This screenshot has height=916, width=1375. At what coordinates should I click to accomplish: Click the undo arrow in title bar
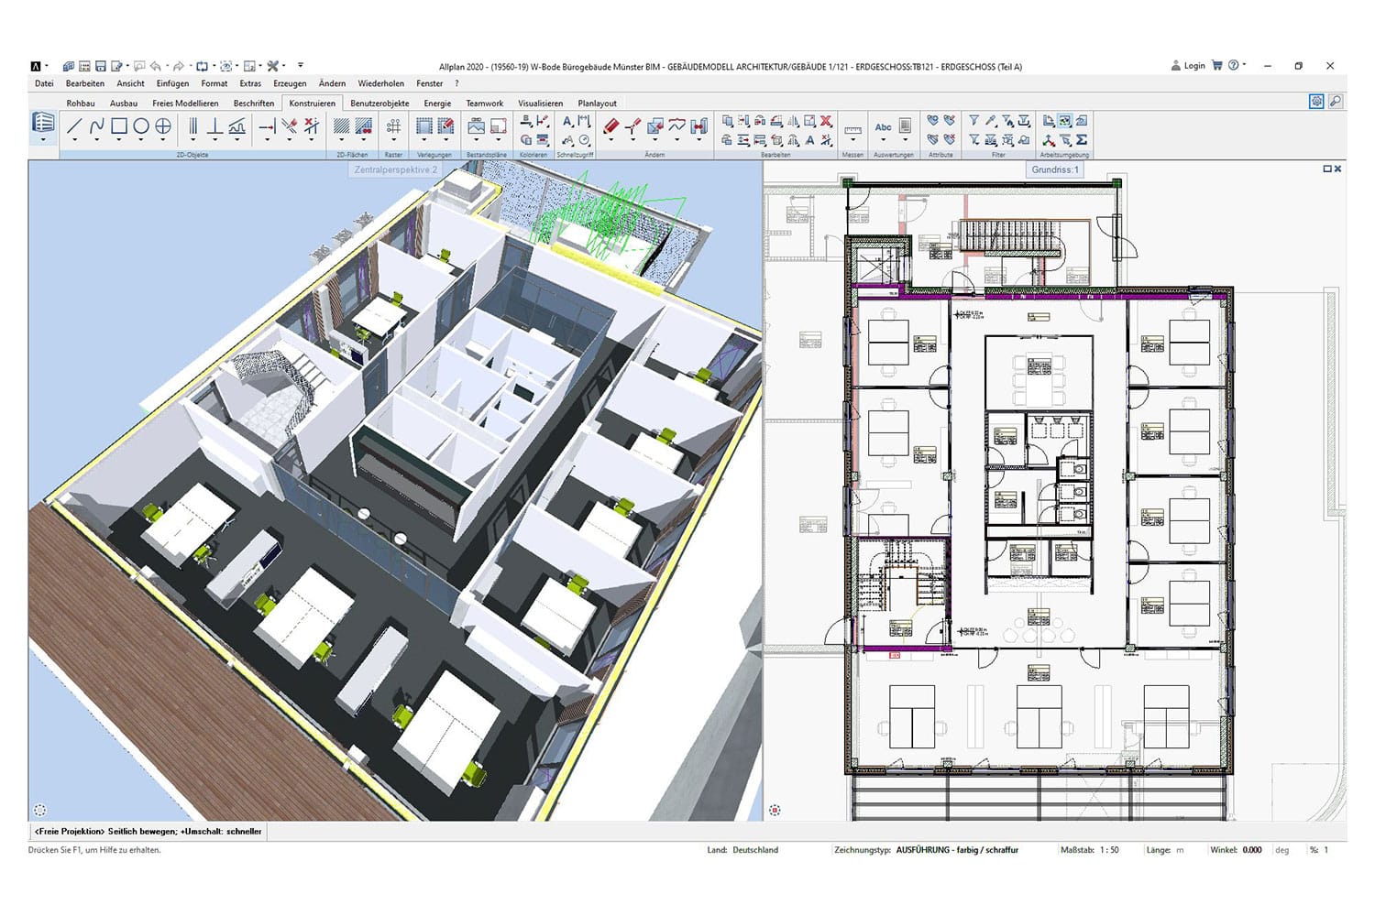tap(156, 66)
